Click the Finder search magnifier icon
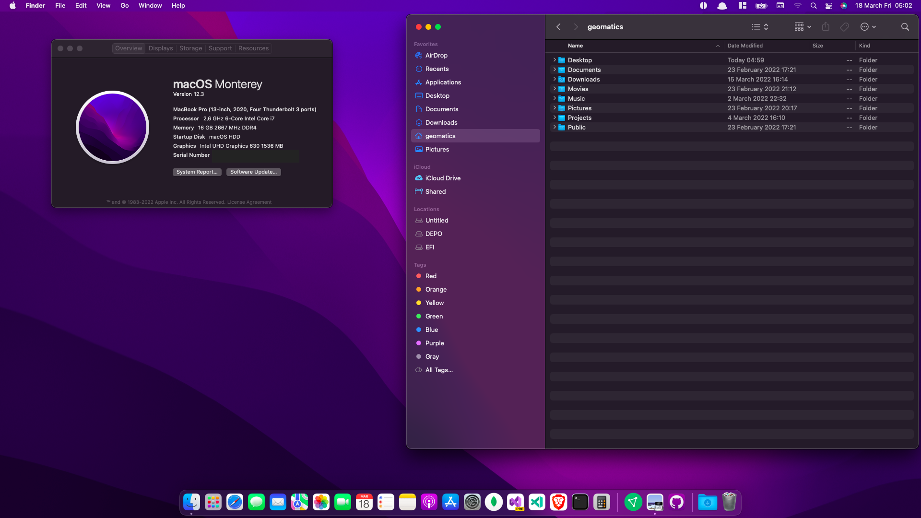The image size is (921, 518). pyautogui.click(x=905, y=27)
